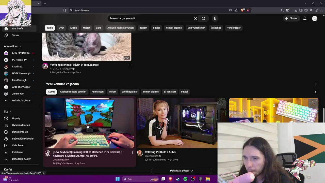Open Enis Kirazoglu subscription channel

click(x=19, y=80)
